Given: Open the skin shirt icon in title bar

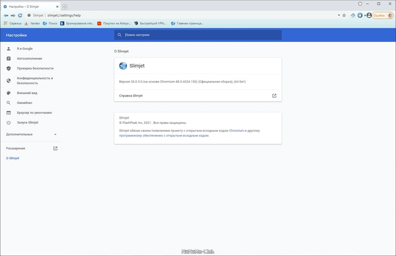Looking at the screenshot, I should click(360, 4).
